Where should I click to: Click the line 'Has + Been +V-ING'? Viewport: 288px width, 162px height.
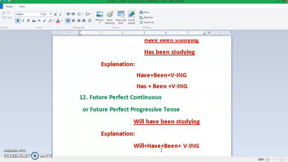pyautogui.click(x=162, y=86)
